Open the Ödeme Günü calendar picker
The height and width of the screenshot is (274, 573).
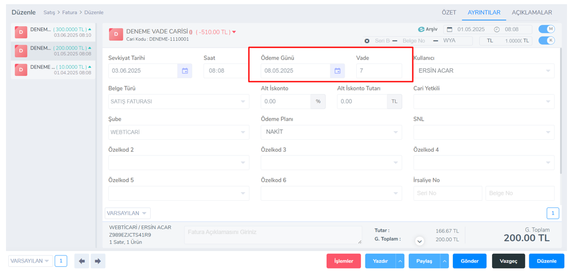click(337, 71)
